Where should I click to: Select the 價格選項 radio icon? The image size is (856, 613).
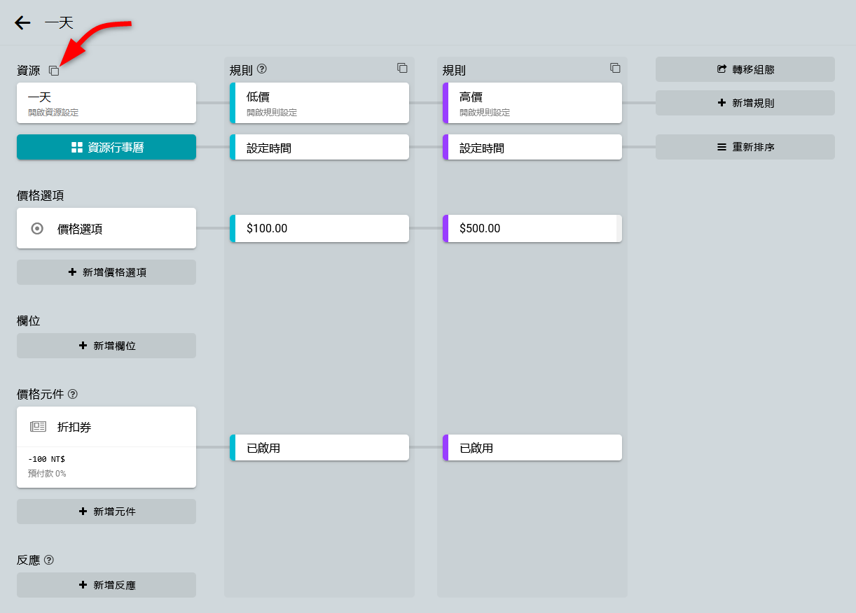pos(38,228)
